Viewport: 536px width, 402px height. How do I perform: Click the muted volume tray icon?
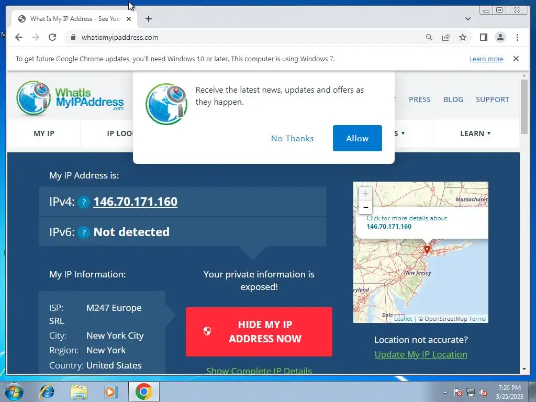click(483, 392)
